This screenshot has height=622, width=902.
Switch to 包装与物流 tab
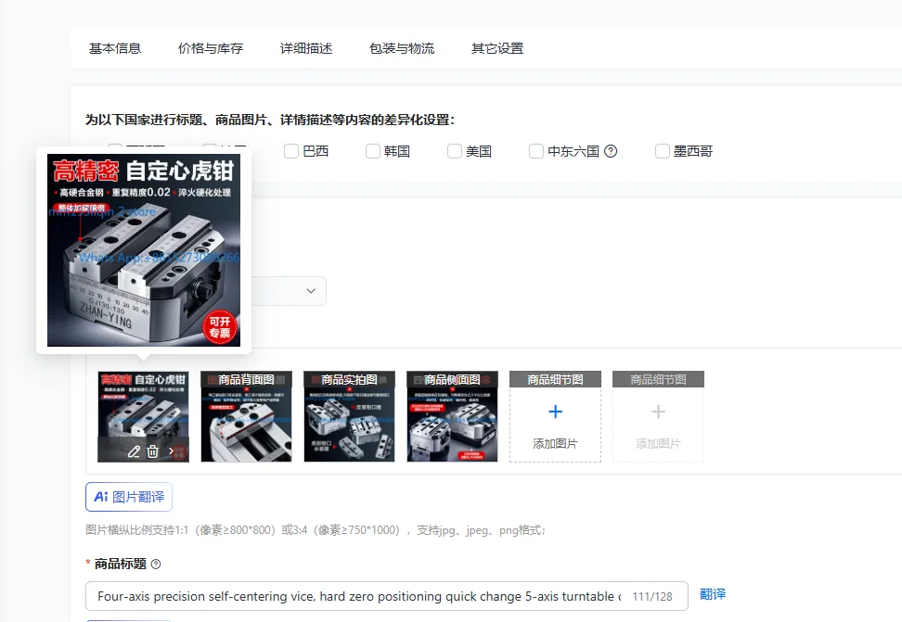402,48
